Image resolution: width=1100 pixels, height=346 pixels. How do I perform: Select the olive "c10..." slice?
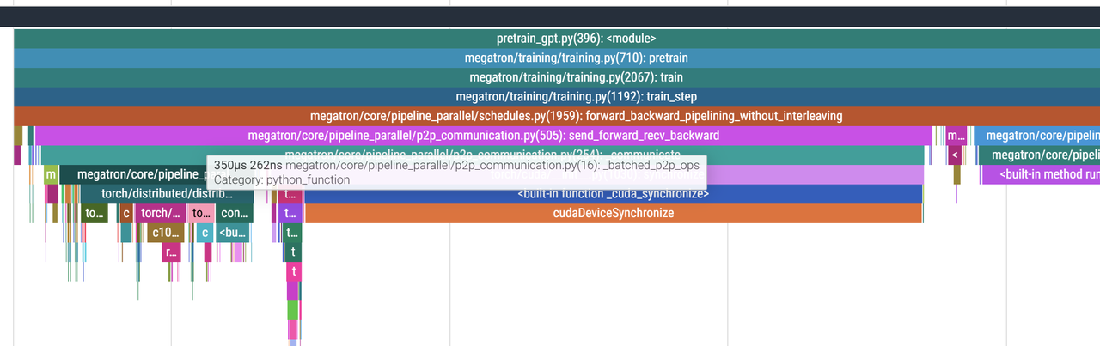[x=165, y=232]
